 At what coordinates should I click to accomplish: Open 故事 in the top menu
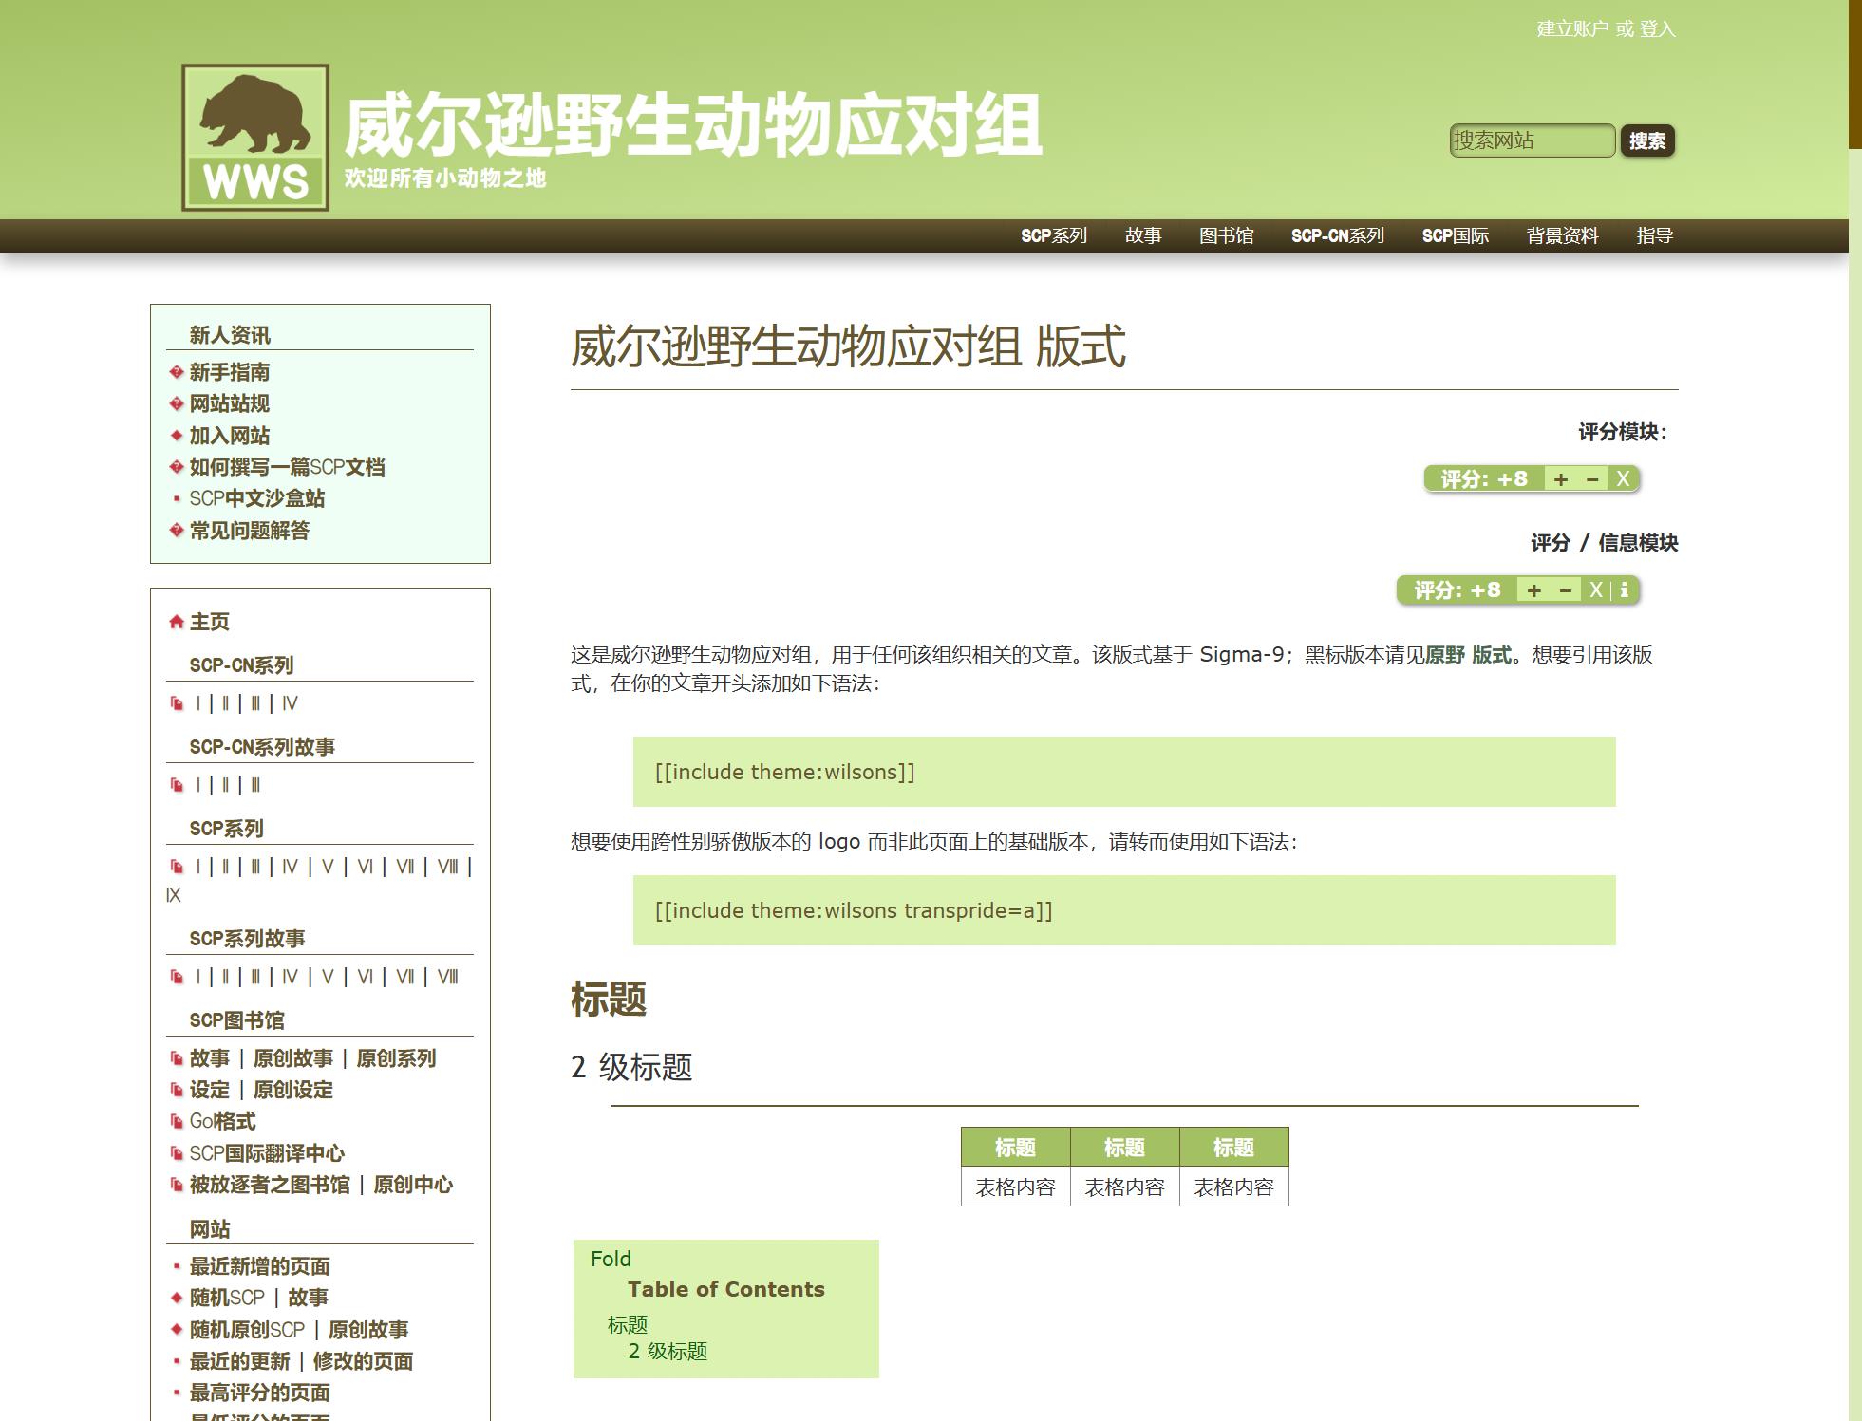pyautogui.click(x=1143, y=236)
